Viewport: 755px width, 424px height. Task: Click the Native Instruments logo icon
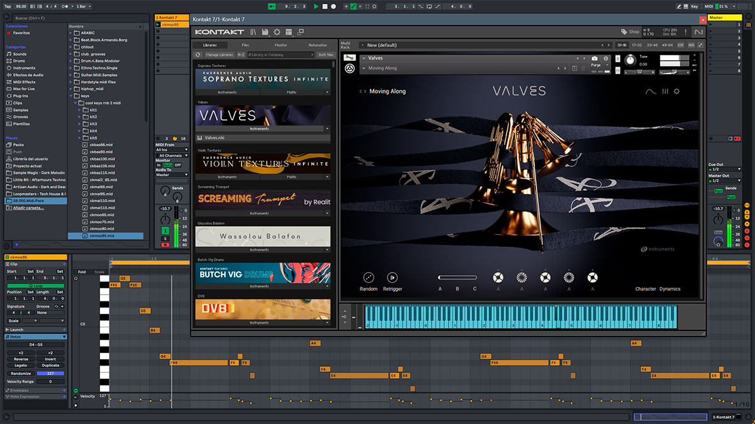click(x=698, y=32)
